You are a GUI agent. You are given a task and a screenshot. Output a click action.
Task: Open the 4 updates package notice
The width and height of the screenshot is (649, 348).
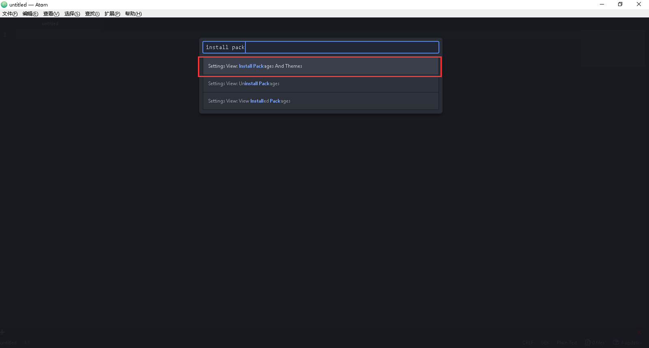(x=628, y=343)
